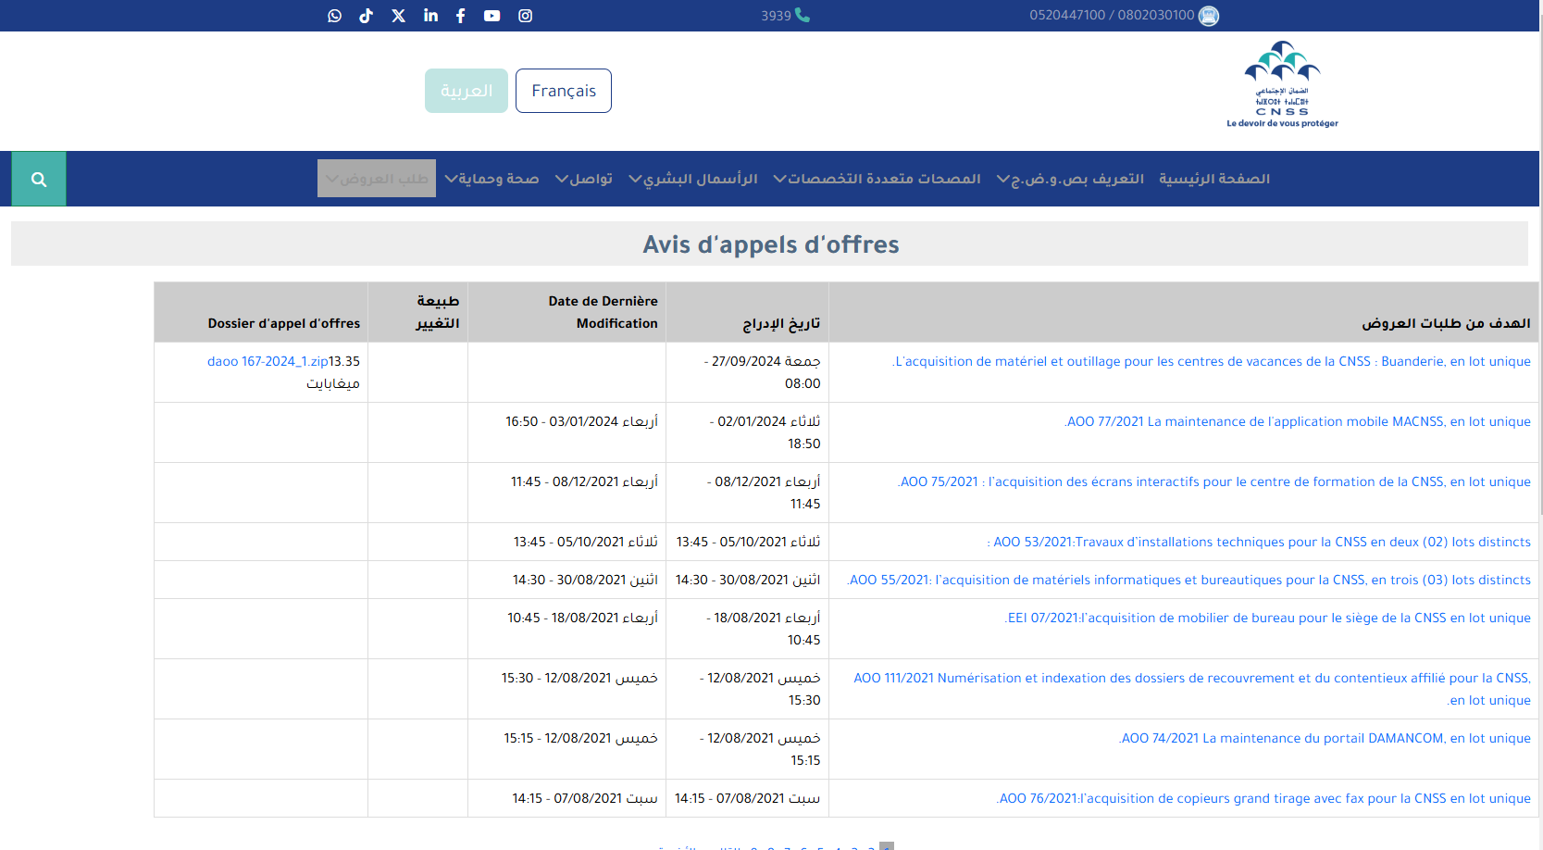Expand the الرأسمال البشري menu
The image size is (1543, 850).
[693, 179]
